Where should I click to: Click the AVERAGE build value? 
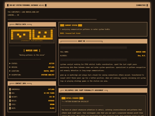coord(51,101)
